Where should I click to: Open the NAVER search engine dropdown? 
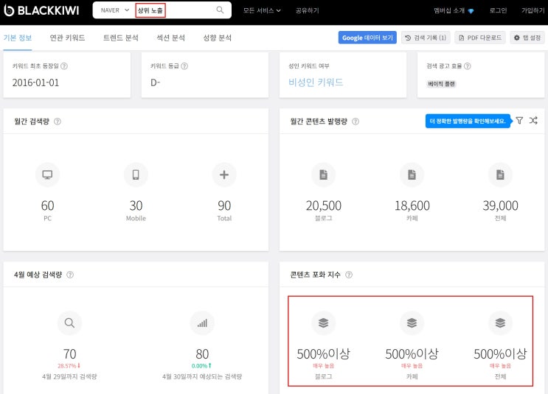[x=114, y=10]
